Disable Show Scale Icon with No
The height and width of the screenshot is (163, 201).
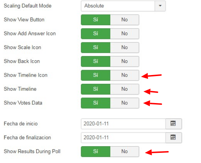125,48
